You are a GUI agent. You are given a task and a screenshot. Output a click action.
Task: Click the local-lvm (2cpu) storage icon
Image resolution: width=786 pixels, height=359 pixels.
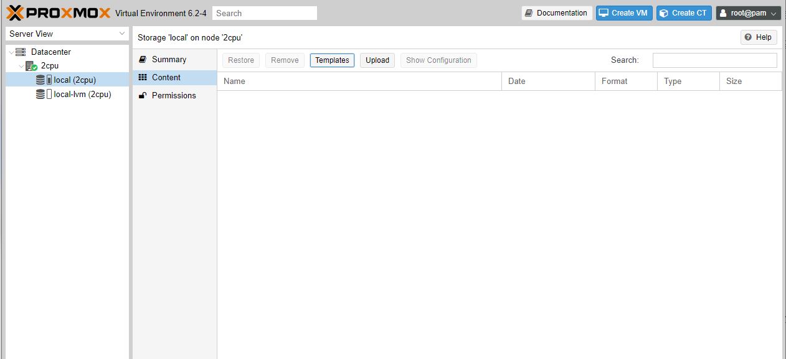click(x=44, y=95)
